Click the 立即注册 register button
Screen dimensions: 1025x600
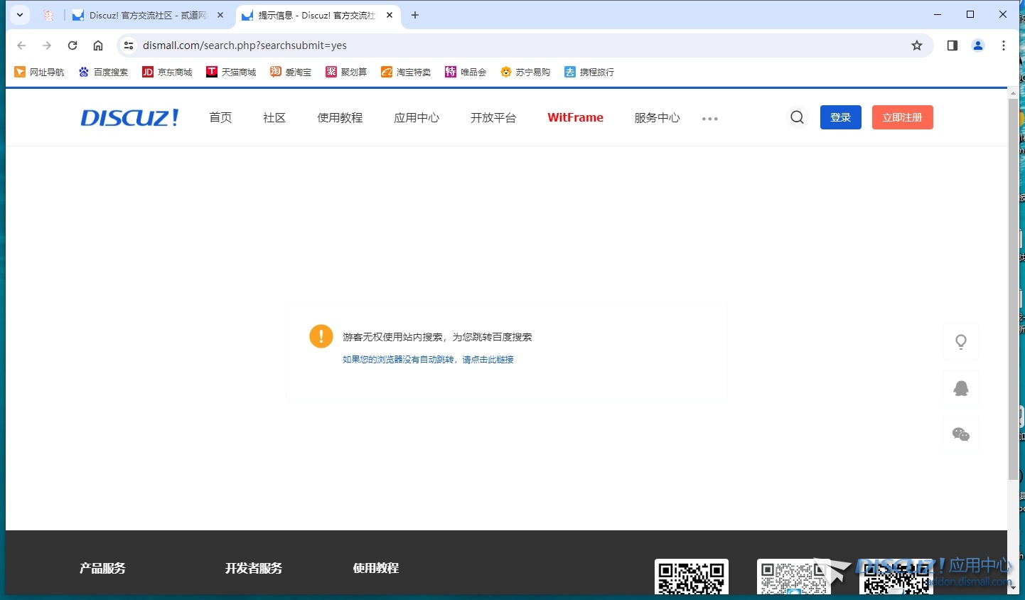902,117
